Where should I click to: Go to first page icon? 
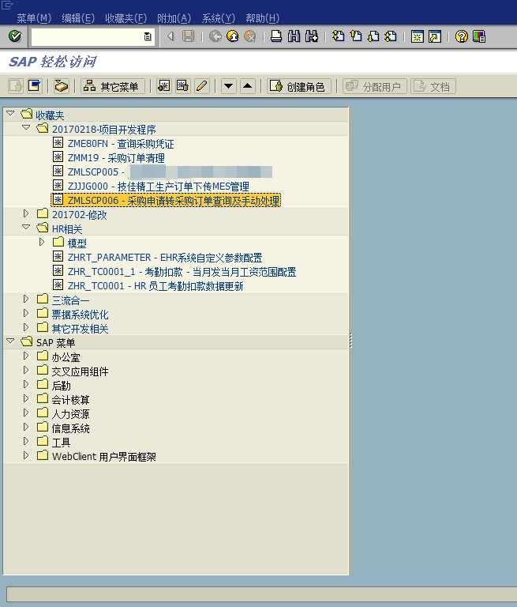339,36
